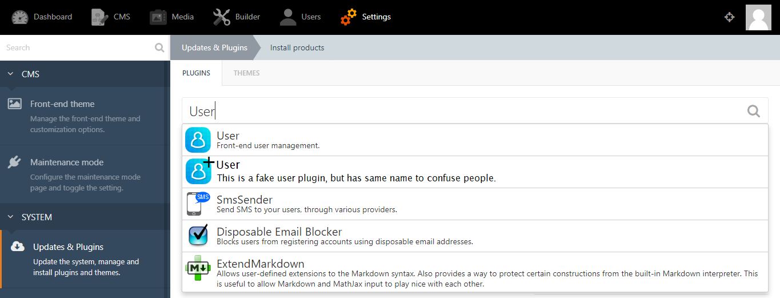
Task: Collapse the CMS sidebar section
Action: click(x=10, y=74)
